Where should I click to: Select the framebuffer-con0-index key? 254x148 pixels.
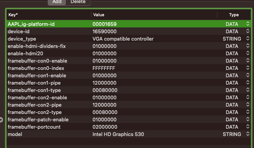(x=36, y=68)
